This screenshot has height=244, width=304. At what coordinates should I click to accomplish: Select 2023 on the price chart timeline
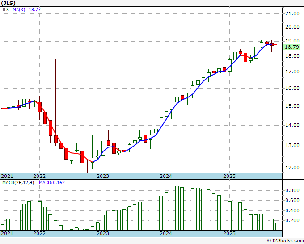click(x=103, y=176)
